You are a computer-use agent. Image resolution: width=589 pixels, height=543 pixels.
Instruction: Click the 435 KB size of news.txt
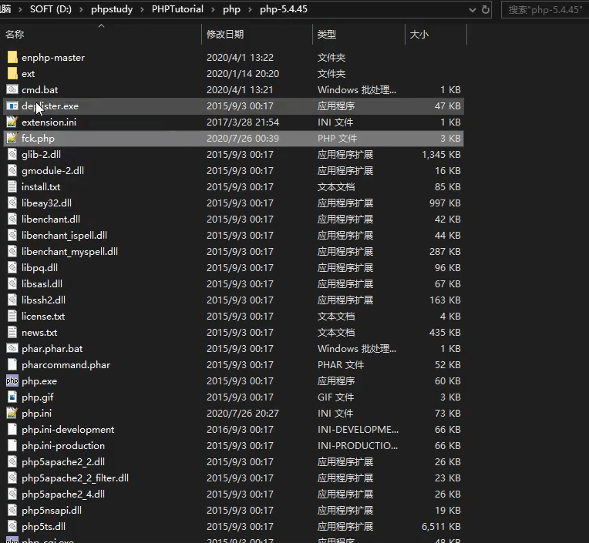coord(445,332)
